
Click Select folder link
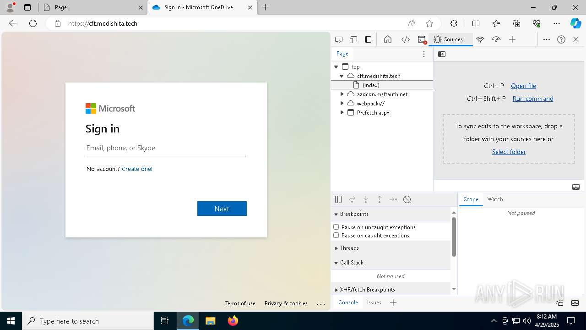point(509,152)
